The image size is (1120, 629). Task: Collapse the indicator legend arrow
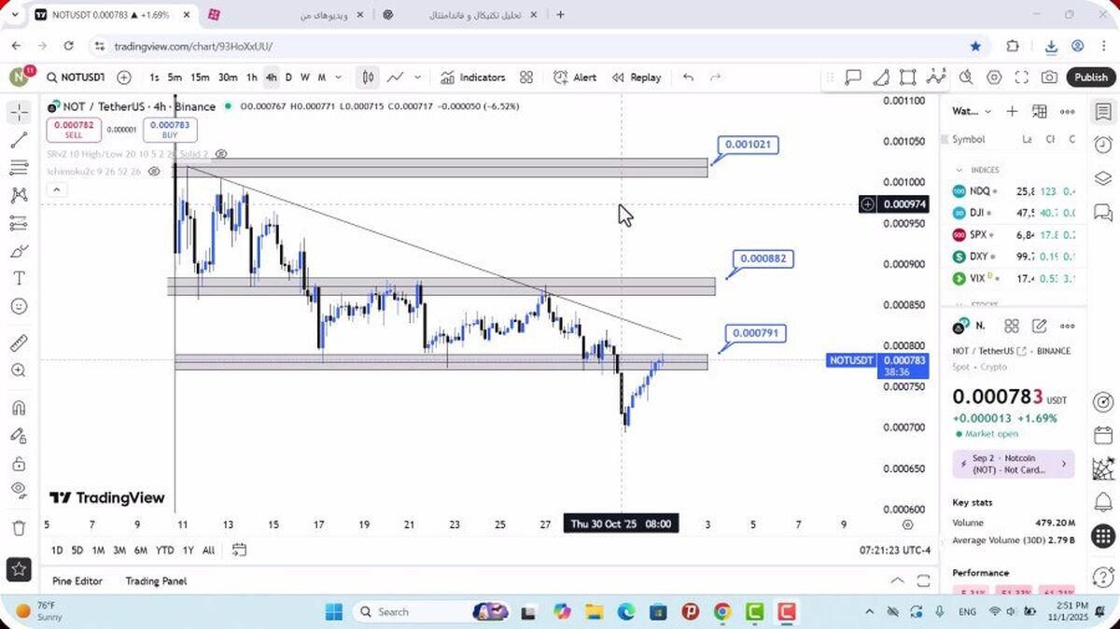click(x=56, y=189)
